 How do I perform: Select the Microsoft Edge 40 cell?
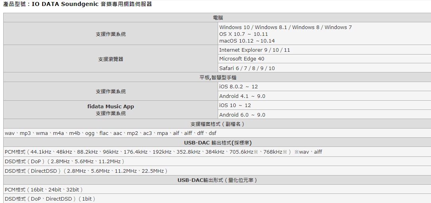click(x=242, y=59)
